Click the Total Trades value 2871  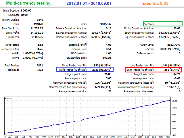point(40,66)
